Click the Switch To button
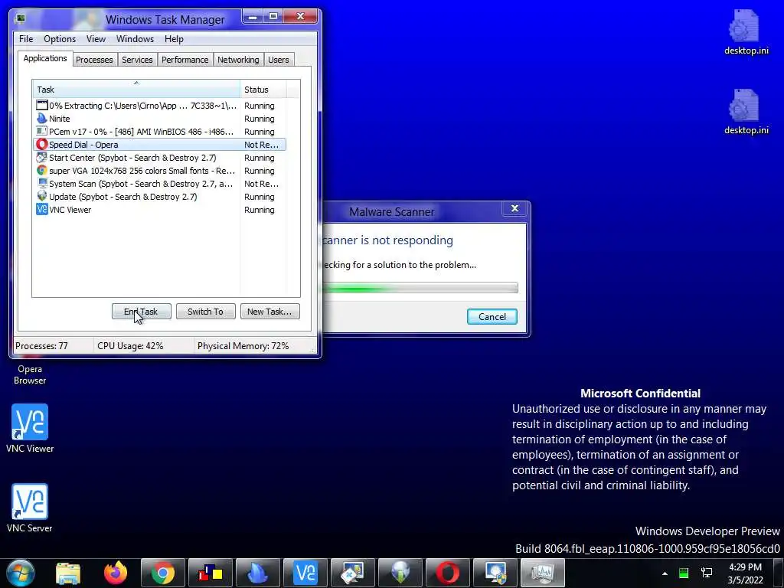 coord(205,312)
